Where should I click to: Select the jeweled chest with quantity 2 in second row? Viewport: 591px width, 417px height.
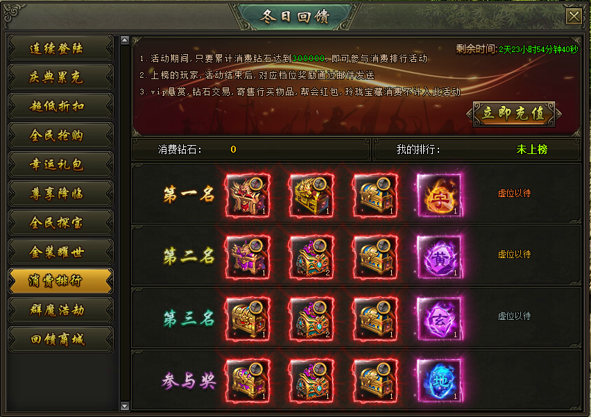click(x=311, y=257)
